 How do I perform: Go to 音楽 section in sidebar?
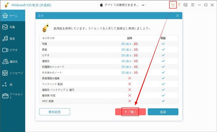pos(13,38)
